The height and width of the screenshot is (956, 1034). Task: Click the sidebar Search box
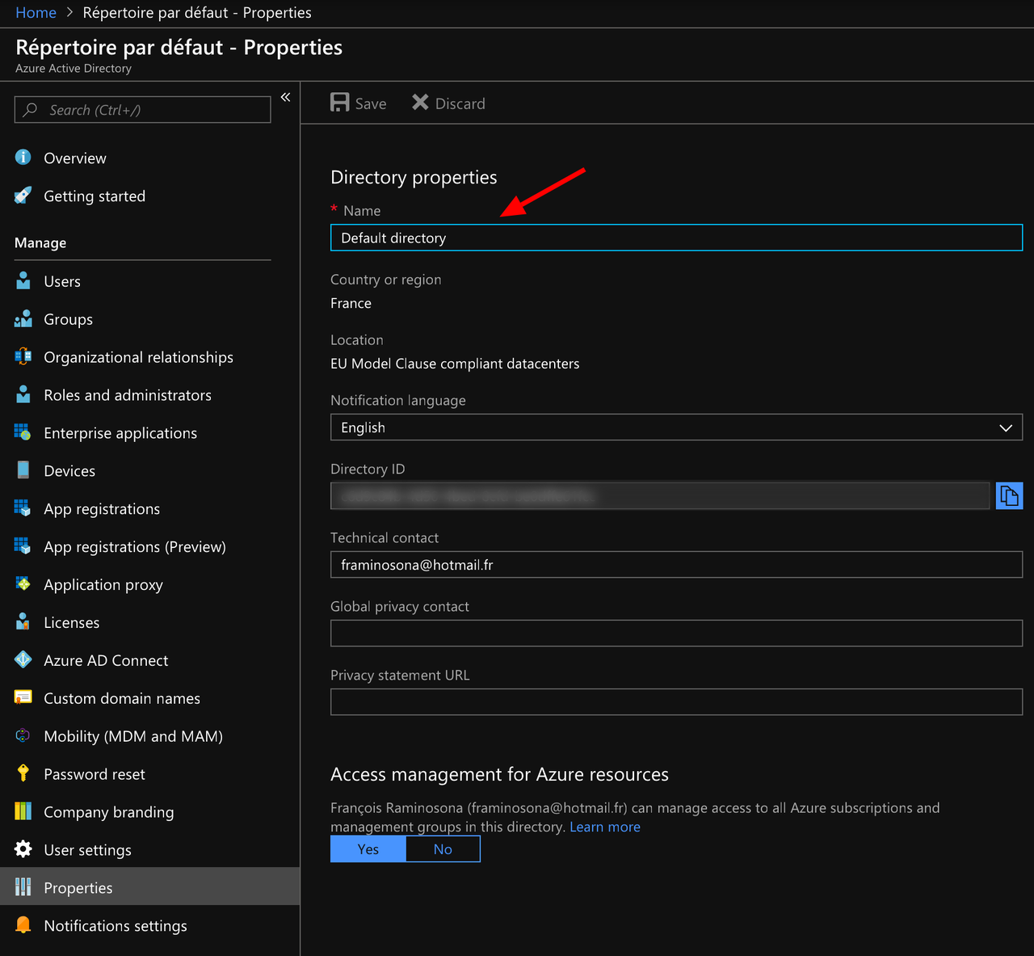pyautogui.click(x=142, y=110)
